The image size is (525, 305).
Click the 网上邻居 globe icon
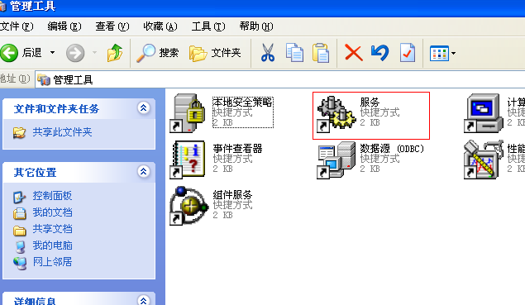[20, 263]
